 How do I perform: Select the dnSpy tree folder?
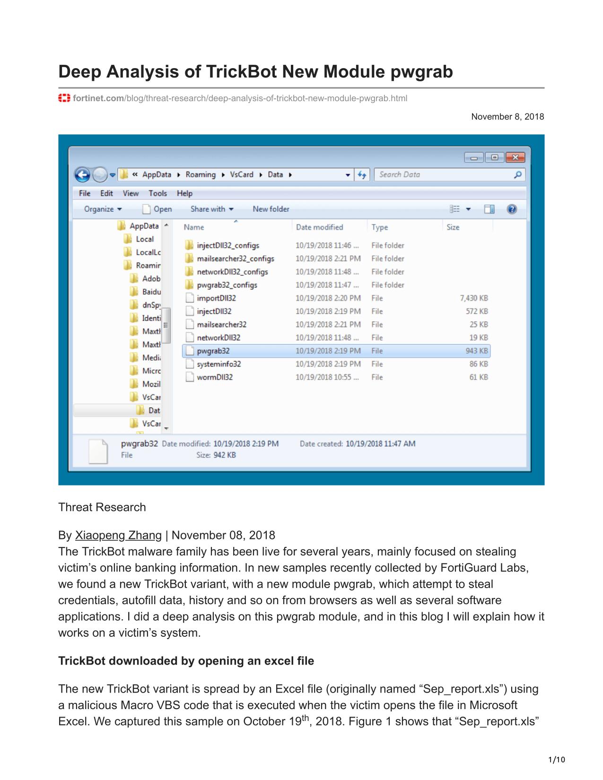click(x=145, y=305)
